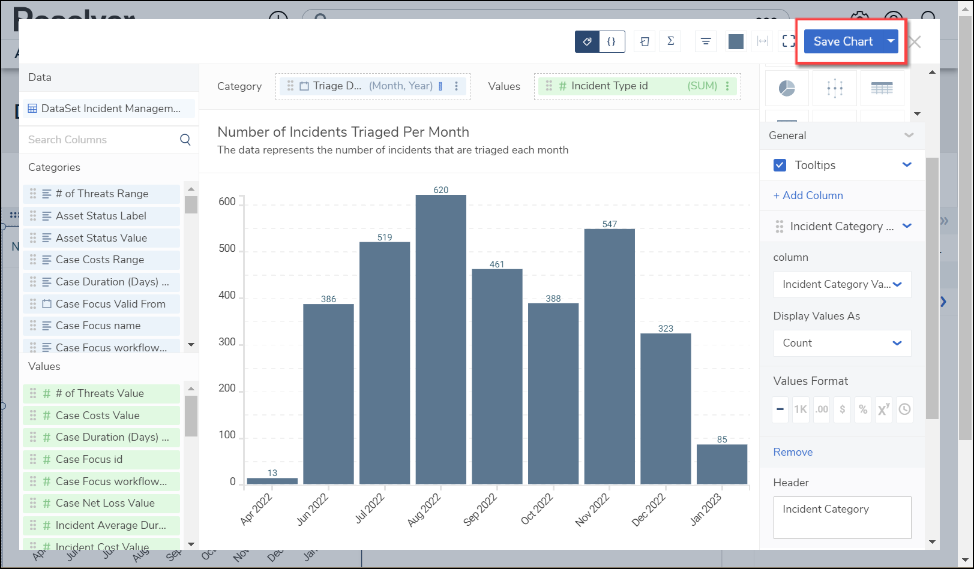Activate the tag label toggle button

[x=588, y=41]
